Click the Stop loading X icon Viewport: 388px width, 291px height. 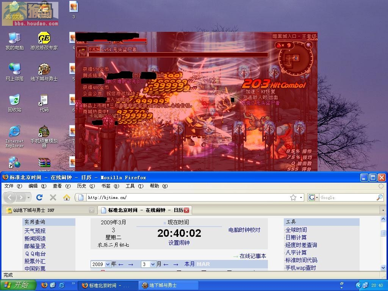(53, 197)
